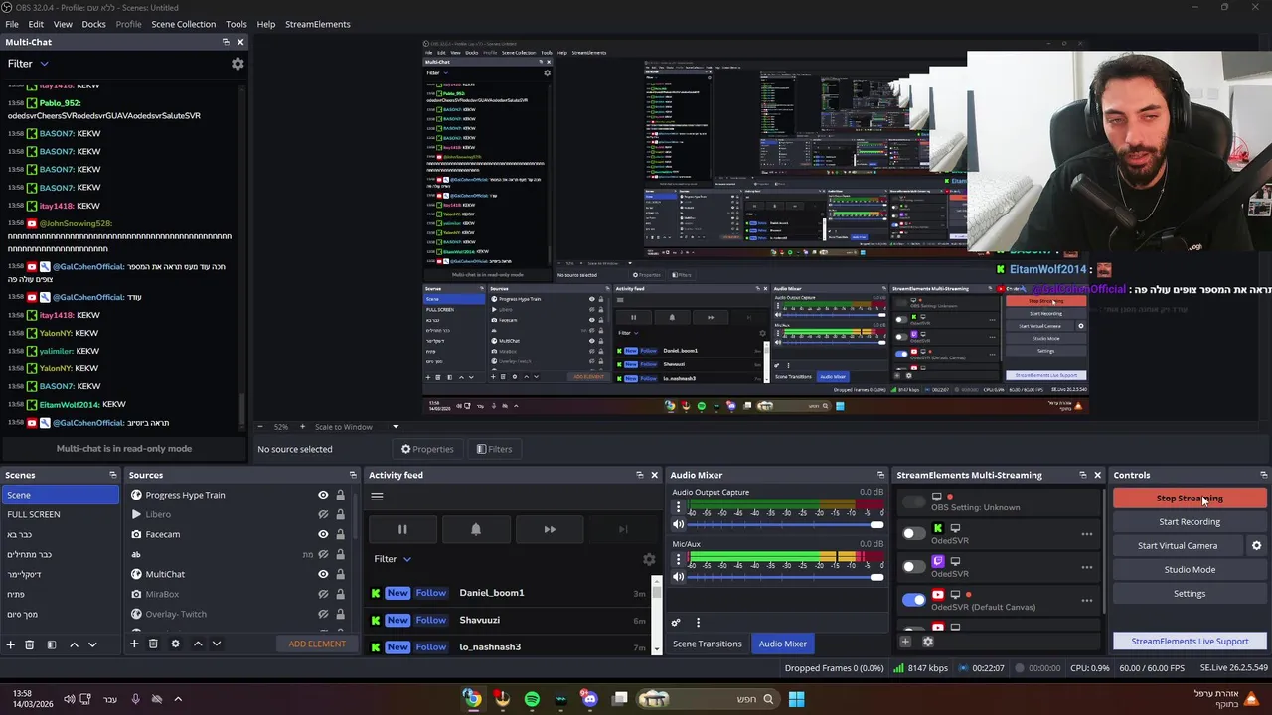Unlock the Facecam source lock

[x=340, y=534]
